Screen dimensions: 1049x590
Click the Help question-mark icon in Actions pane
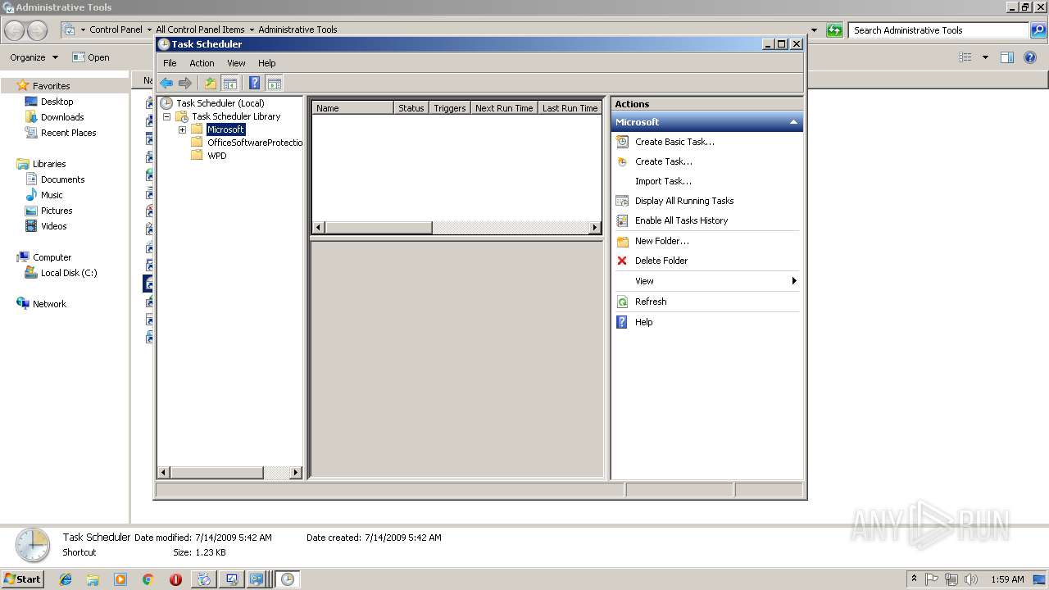pyautogui.click(x=622, y=322)
